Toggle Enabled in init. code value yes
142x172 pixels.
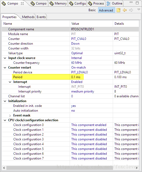click(x=73, y=106)
